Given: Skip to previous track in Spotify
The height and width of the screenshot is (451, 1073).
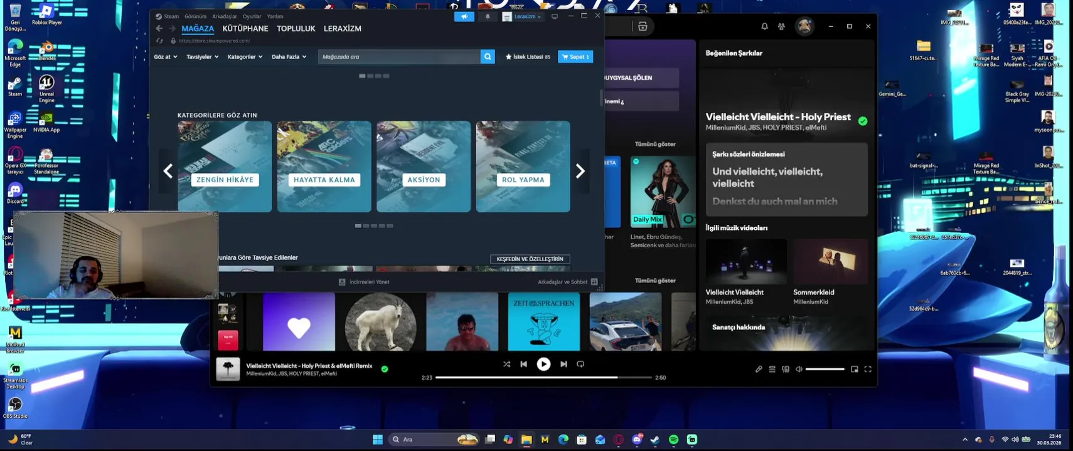Looking at the screenshot, I should tap(524, 364).
